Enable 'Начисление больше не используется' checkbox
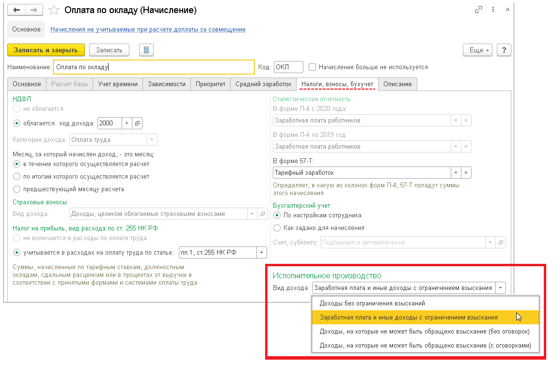Viewport: 553px width, 365px height. pyautogui.click(x=313, y=67)
